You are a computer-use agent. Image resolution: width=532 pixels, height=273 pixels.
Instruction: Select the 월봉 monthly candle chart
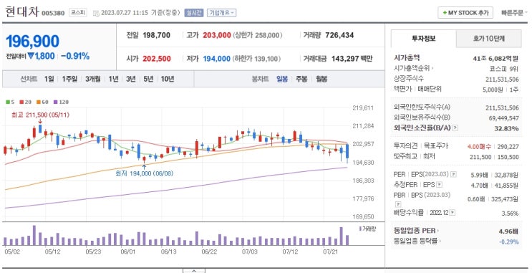[321, 79]
